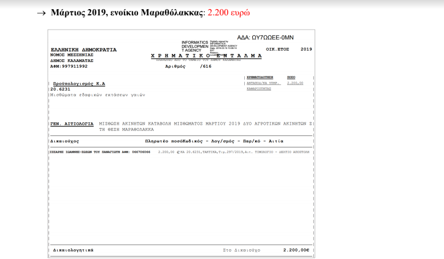
Task: Click "Μισθώματα εδαφικών εκτάσεων γαιών" description
Action: [x=98, y=95]
